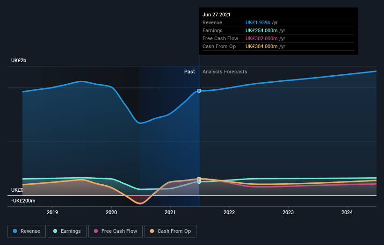Click the UK£1.939b revenue value

coord(258,22)
